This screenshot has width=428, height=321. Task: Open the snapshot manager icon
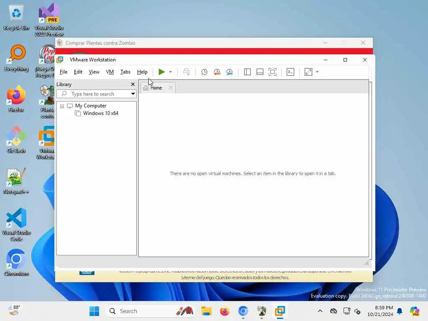point(229,72)
